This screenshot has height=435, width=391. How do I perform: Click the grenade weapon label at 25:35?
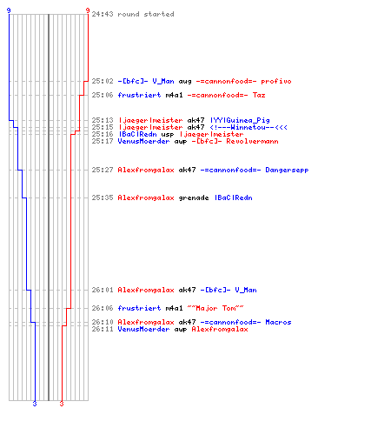coord(194,197)
